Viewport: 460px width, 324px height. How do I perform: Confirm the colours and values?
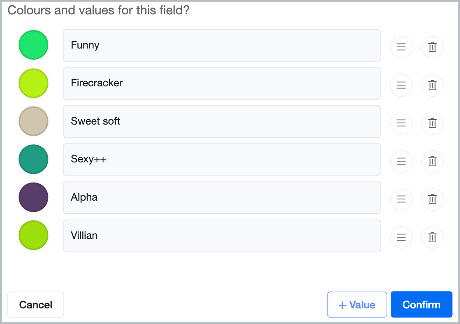coord(421,305)
